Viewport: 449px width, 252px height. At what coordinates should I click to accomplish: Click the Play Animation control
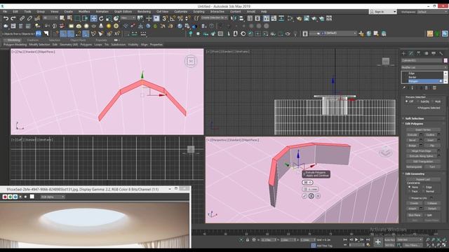click(356, 239)
